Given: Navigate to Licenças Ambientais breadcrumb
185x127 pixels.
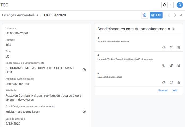Looking at the screenshot, I should pos(18,15).
